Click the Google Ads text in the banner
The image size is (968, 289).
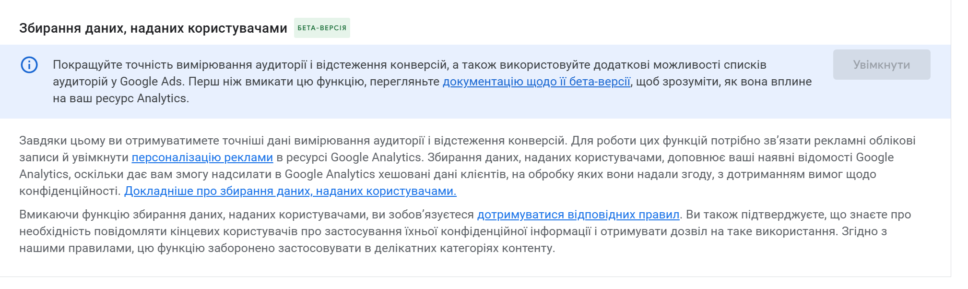pos(151,82)
